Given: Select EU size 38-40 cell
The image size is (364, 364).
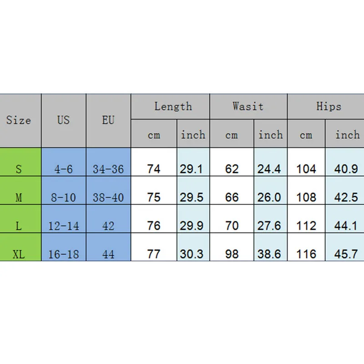Looking at the screenshot, I should [108, 197].
